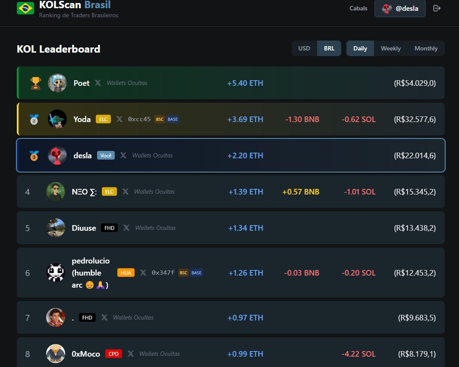Click Poet's avatar picture
The width and height of the screenshot is (459, 367).
coord(57,83)
